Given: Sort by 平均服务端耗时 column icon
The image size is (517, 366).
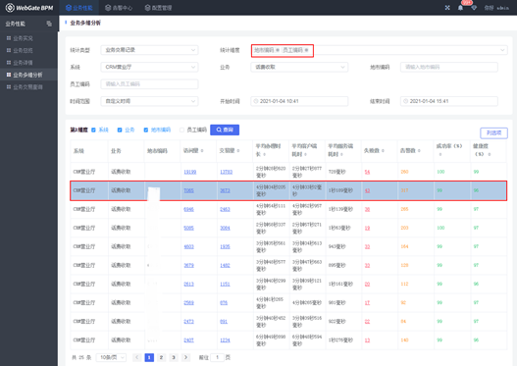Looking at the screenshot, I should [x=341, y=154].
